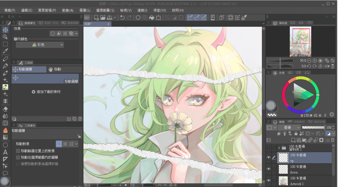This screenshot has width=338, height=187.
Task: Open the 說明(H) menu
Action: [x=178, y=10]
